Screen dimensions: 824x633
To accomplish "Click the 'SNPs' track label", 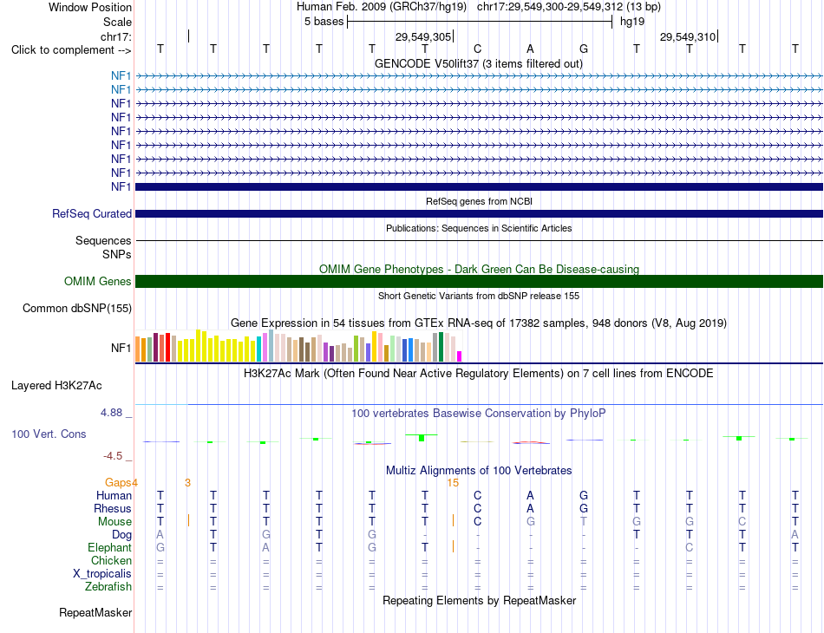I will pos(117,254).
